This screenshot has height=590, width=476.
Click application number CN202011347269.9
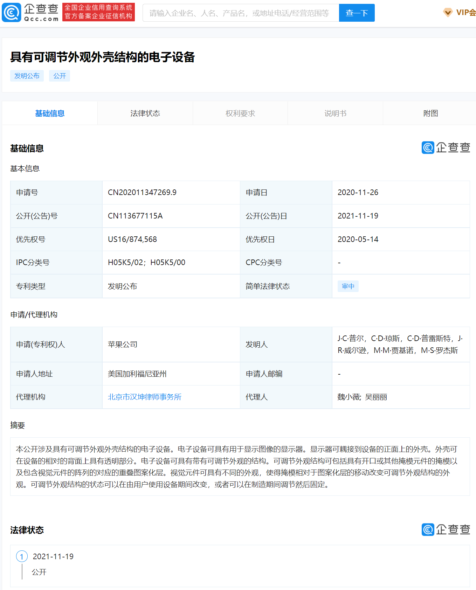[x=142, y=193]
